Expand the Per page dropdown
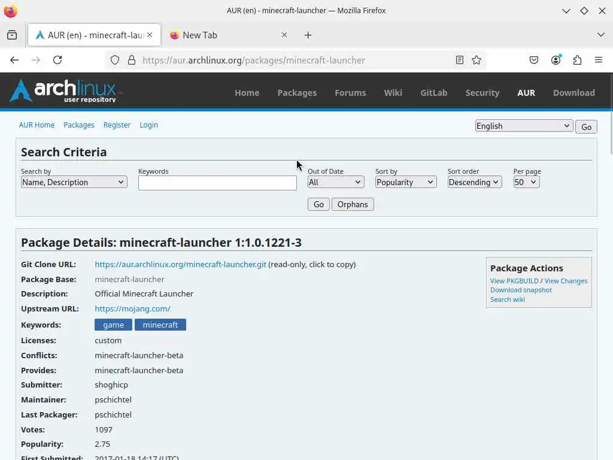613x460 pixels. coord(526,182)
